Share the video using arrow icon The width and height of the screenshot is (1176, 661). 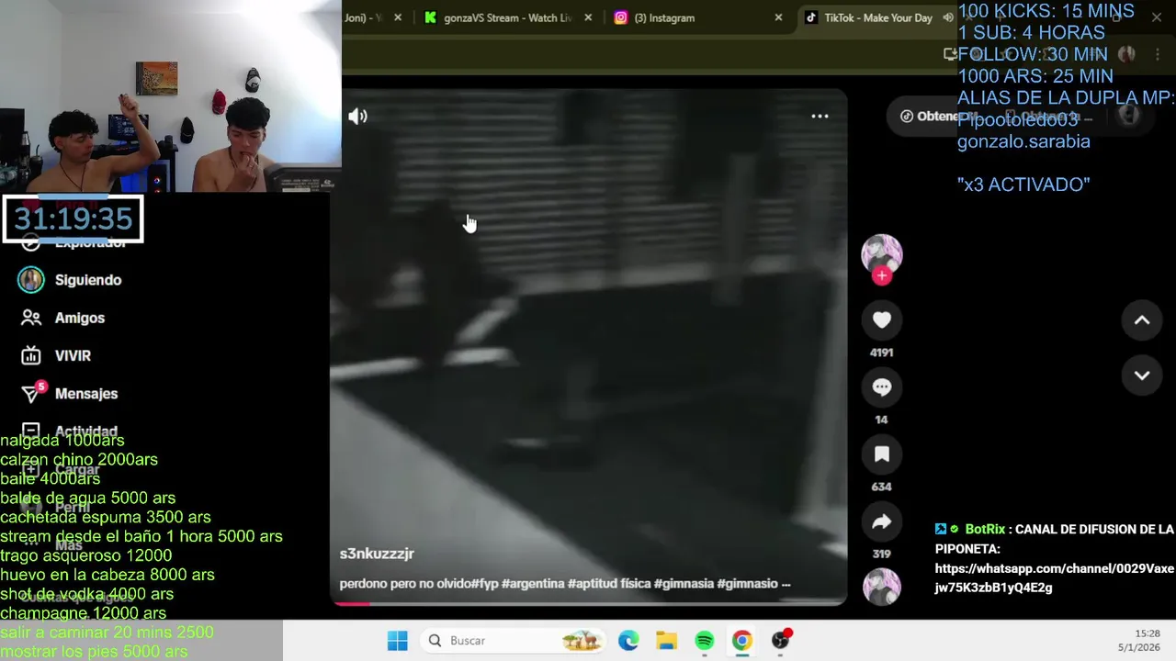point(881,522)
